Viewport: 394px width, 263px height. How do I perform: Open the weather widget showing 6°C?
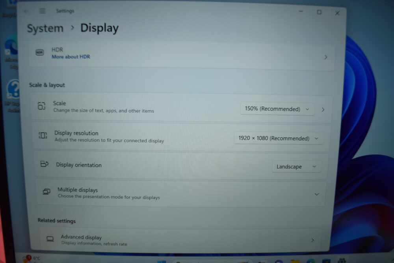32,259
